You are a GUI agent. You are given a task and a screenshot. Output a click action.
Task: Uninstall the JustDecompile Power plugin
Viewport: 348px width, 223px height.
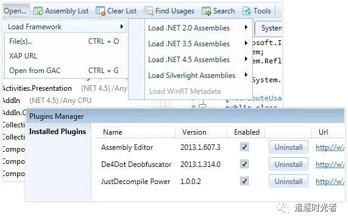coord(288,182)
